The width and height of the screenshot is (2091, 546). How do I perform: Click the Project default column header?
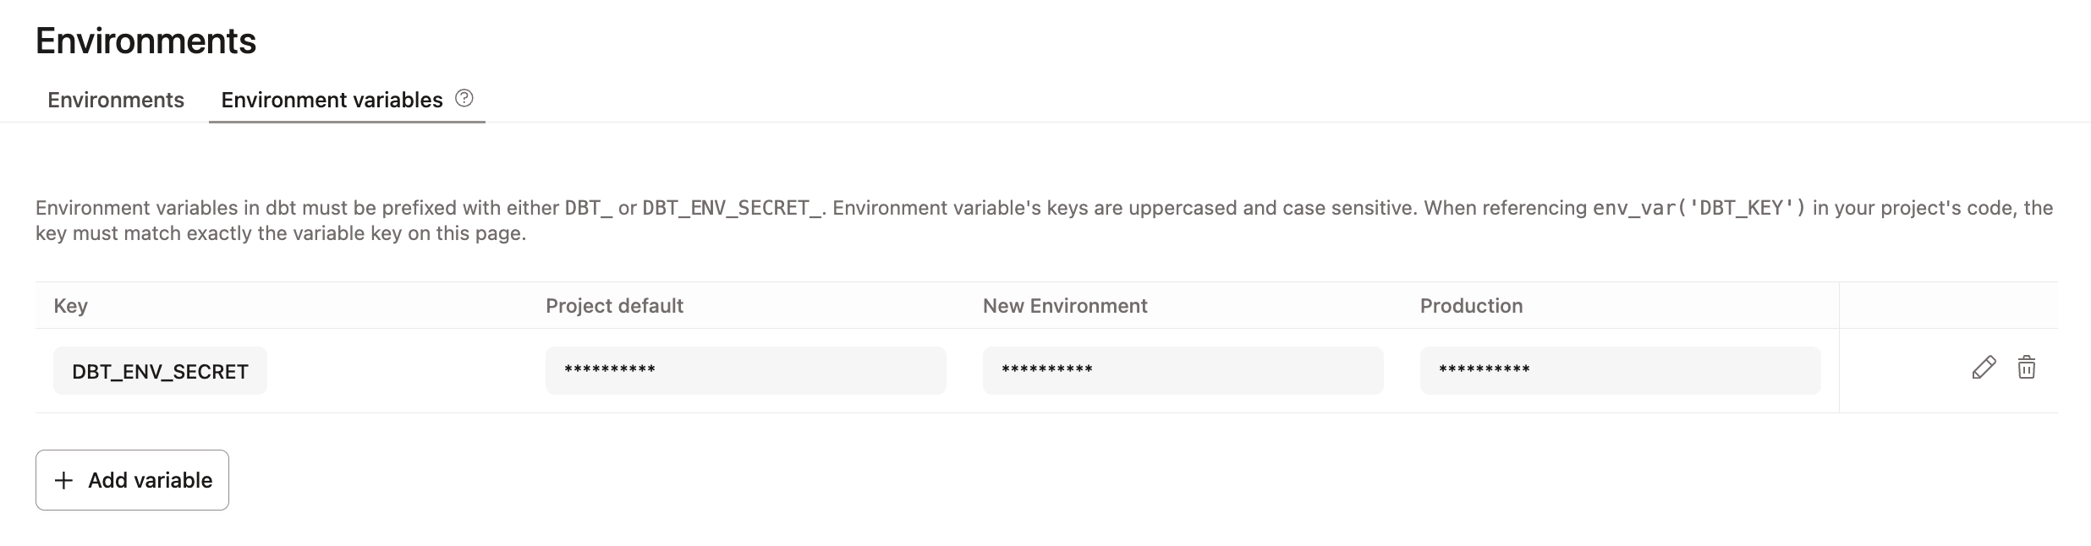tap(613, 306)
